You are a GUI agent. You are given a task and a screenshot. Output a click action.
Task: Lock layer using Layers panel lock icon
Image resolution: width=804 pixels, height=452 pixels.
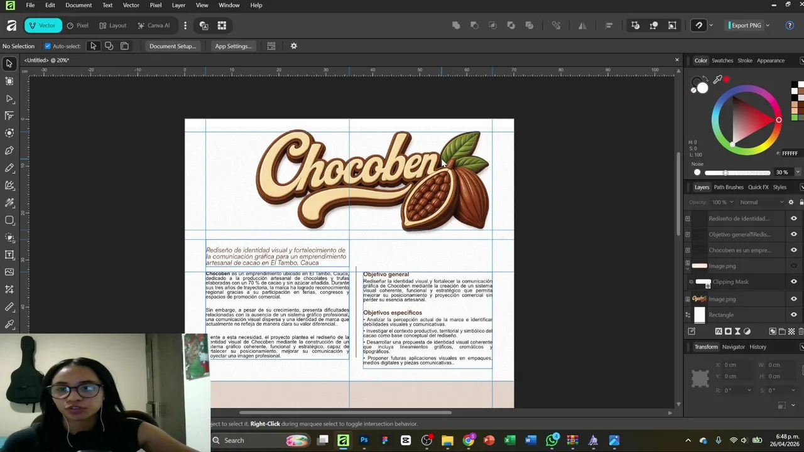pos(801,202)
